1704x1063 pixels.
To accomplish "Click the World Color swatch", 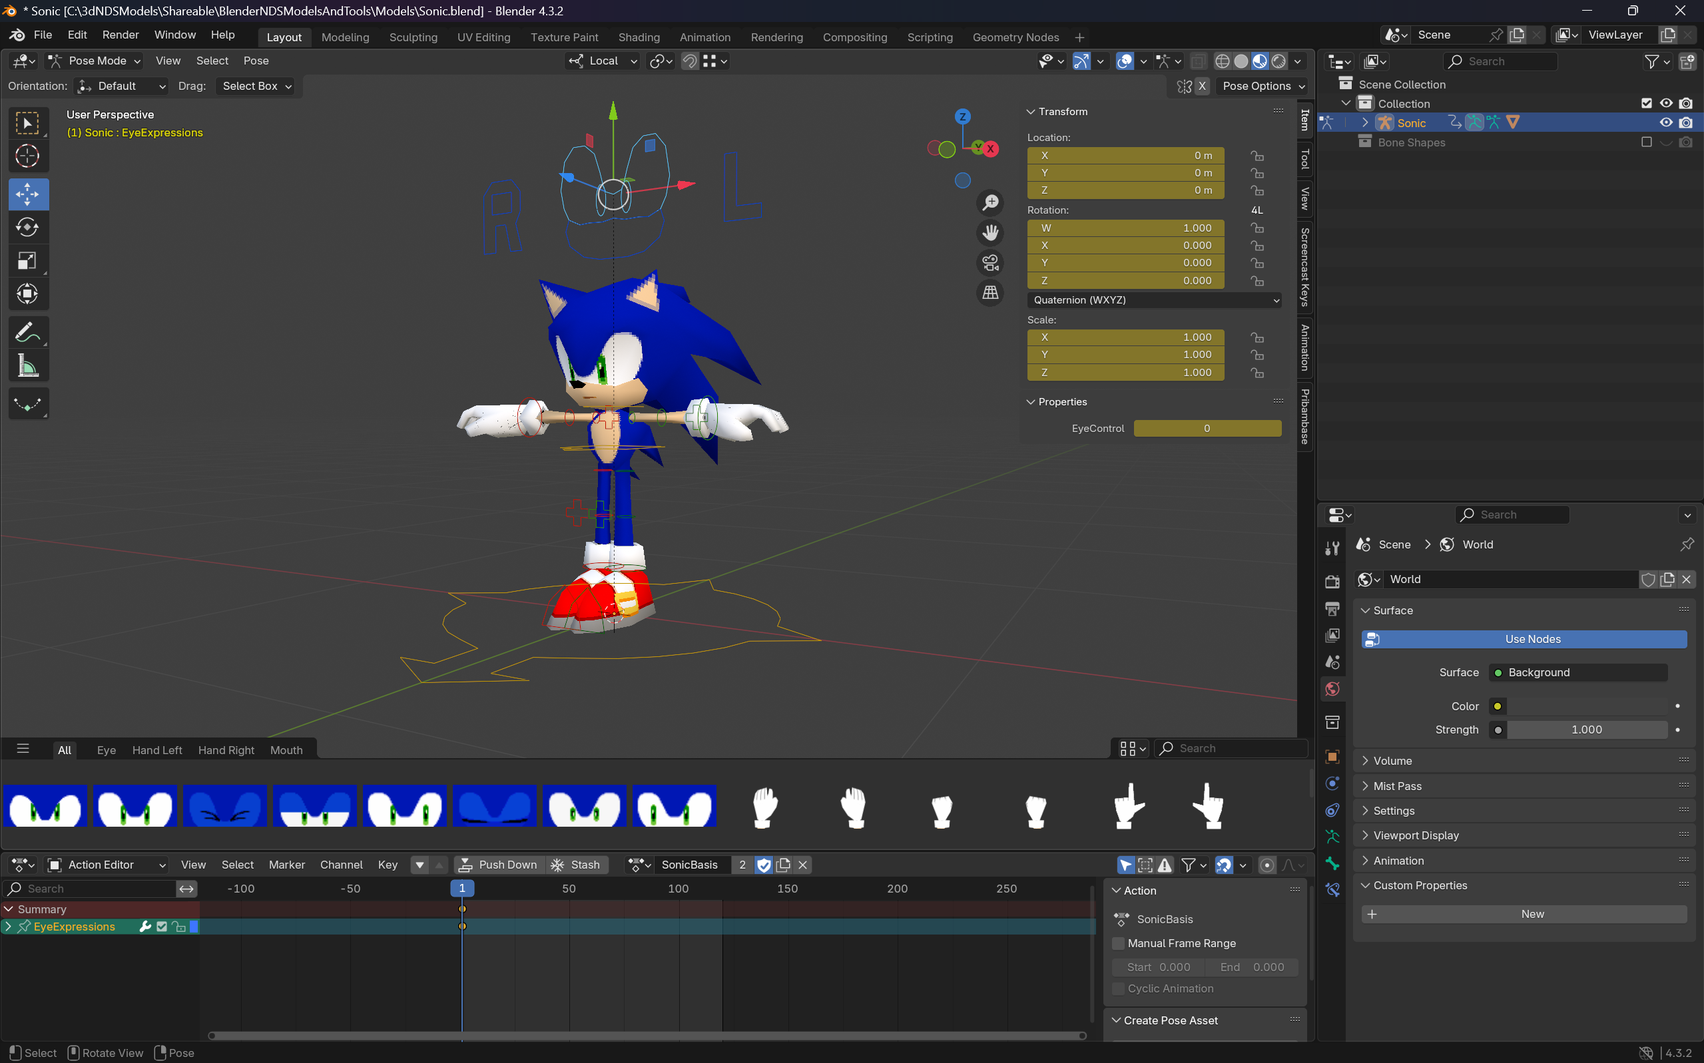I will pos(1586,706).
